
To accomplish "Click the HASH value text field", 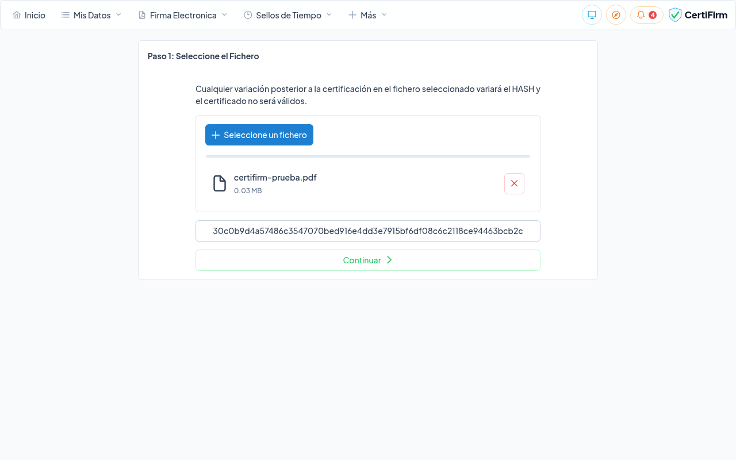I will pos(368,231).
